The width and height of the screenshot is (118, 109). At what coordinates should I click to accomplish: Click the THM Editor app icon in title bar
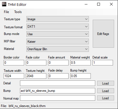click(x=4, y=4)
